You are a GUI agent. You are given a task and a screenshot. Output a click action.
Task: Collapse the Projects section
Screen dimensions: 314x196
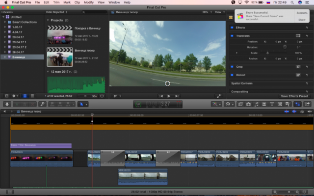(x=48, y=20)
